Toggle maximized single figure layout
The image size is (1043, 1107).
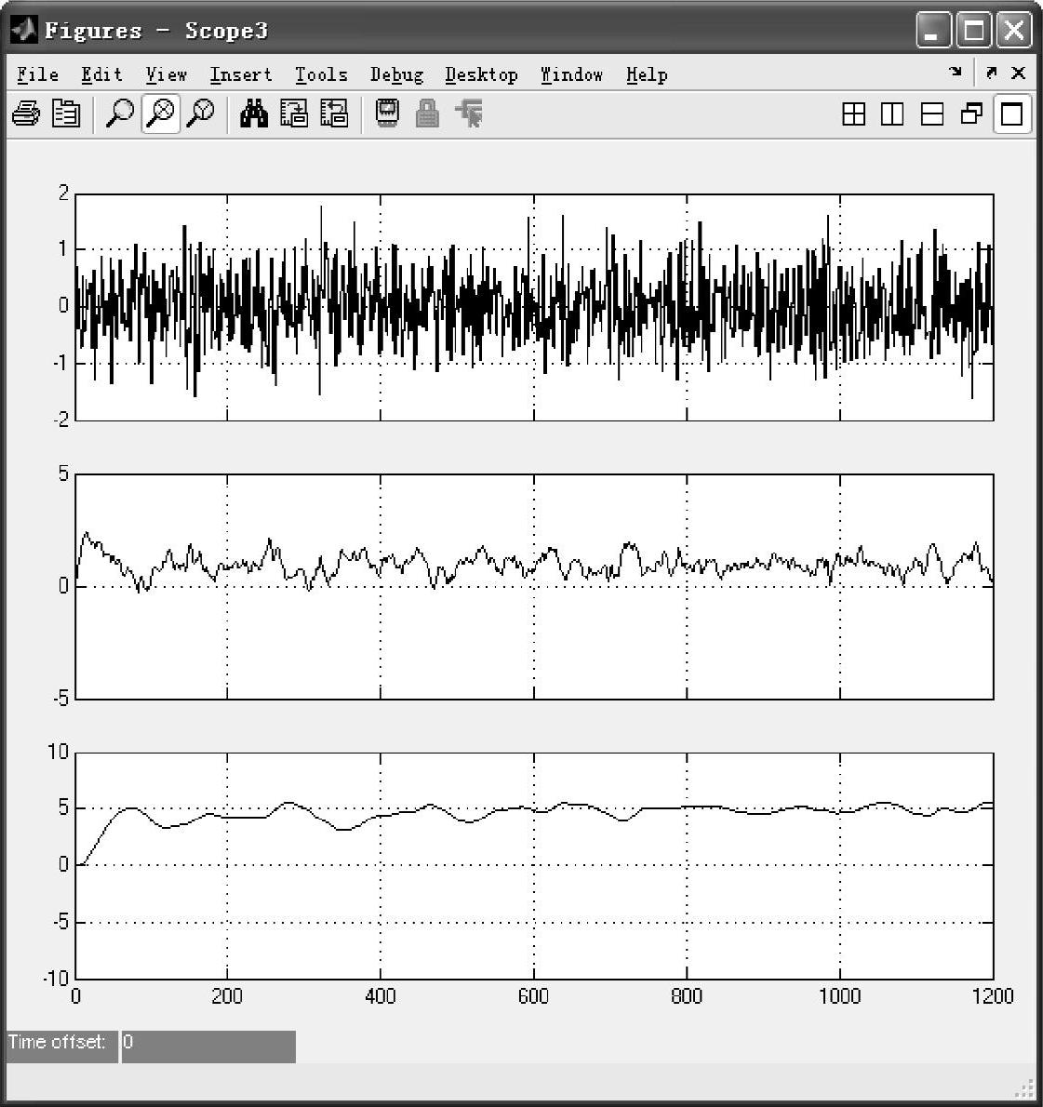pyautogui.click(x=1011, y=114)
